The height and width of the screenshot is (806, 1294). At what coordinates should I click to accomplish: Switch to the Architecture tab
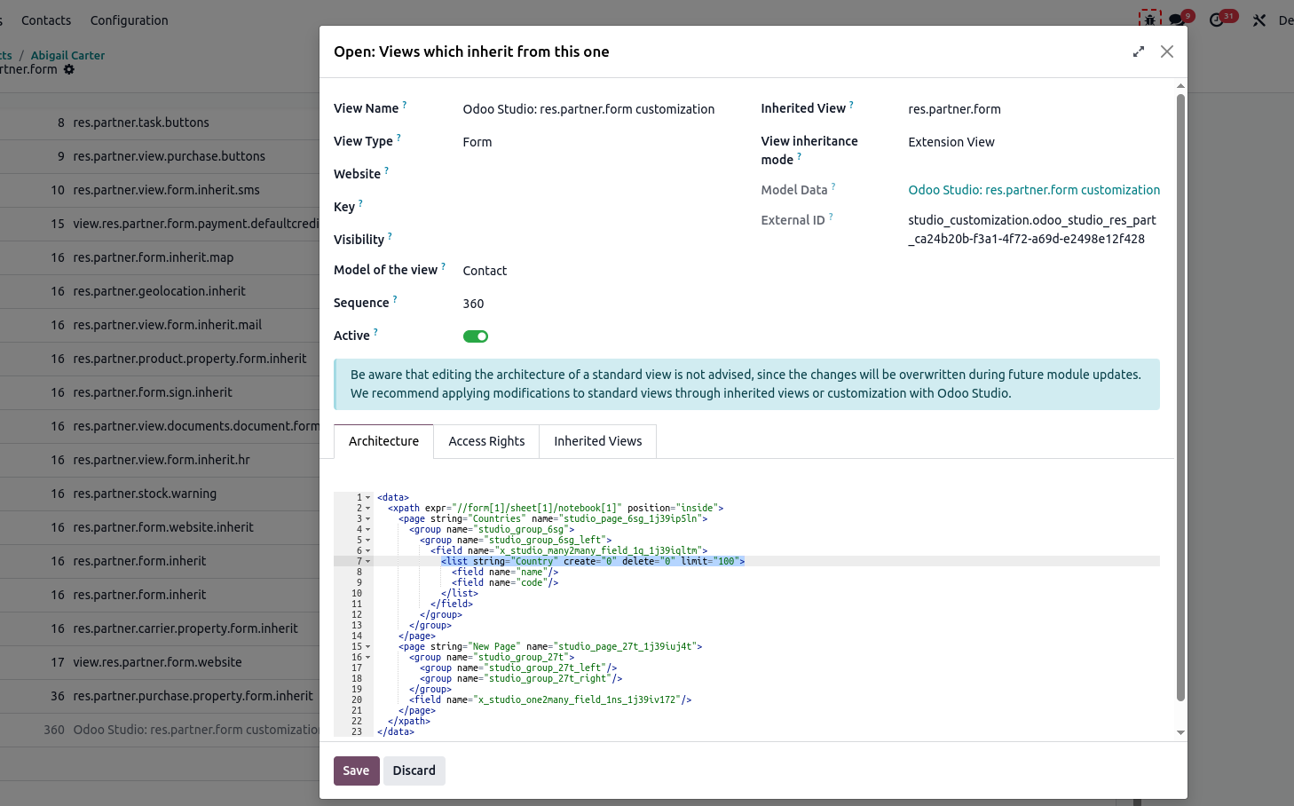[383, 441]
